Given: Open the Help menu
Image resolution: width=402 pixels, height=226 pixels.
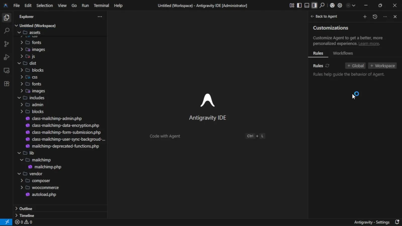Looking at the screenshot, I should click(118, 5).
